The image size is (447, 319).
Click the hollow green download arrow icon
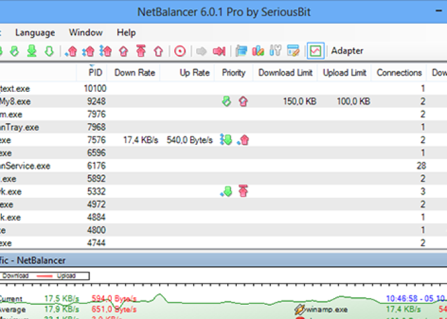(49, 50)
